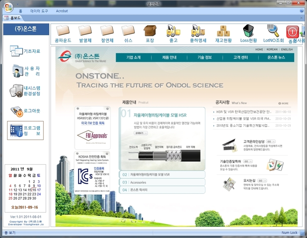Image resolution: width=307 pixels, height=238 pixels.
Task: Open the 절연체 folder icon
Action: click(107, 31)
